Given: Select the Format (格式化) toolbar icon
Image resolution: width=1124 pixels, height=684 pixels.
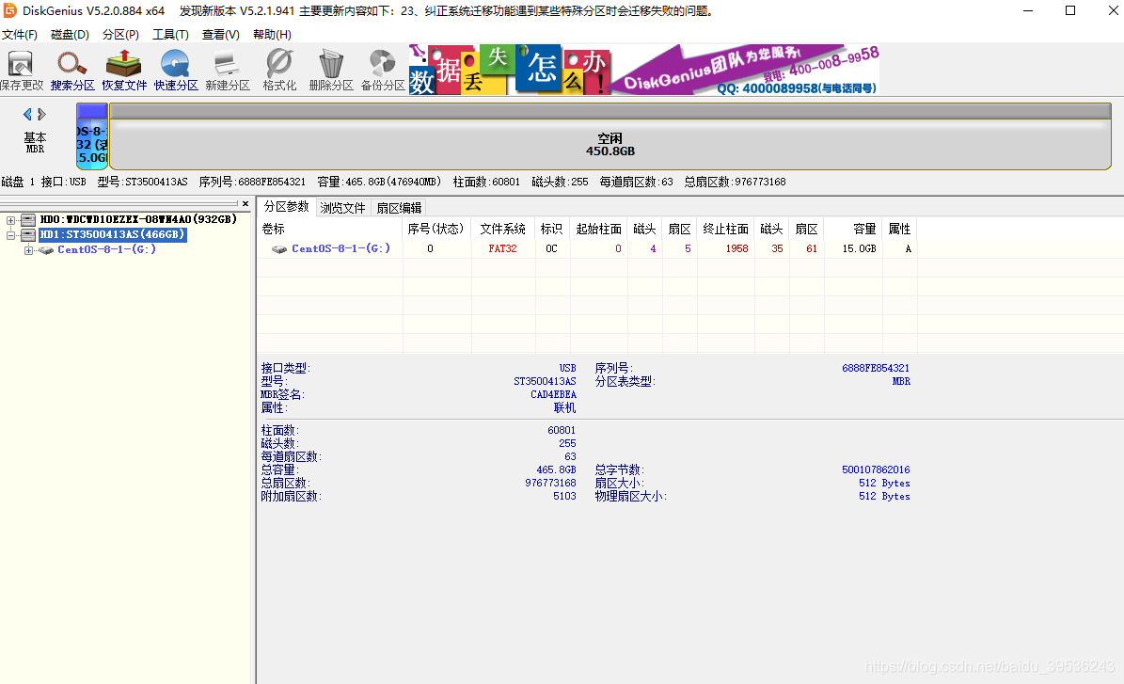Looking at the screenshot, I should pyautogui.click(x=278, y=71).
